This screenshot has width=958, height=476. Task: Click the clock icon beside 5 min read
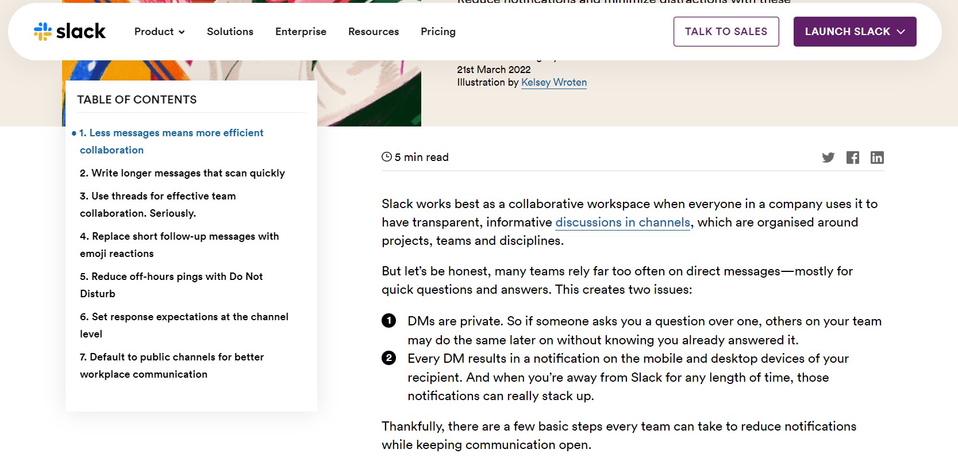[x=387, y=157]
